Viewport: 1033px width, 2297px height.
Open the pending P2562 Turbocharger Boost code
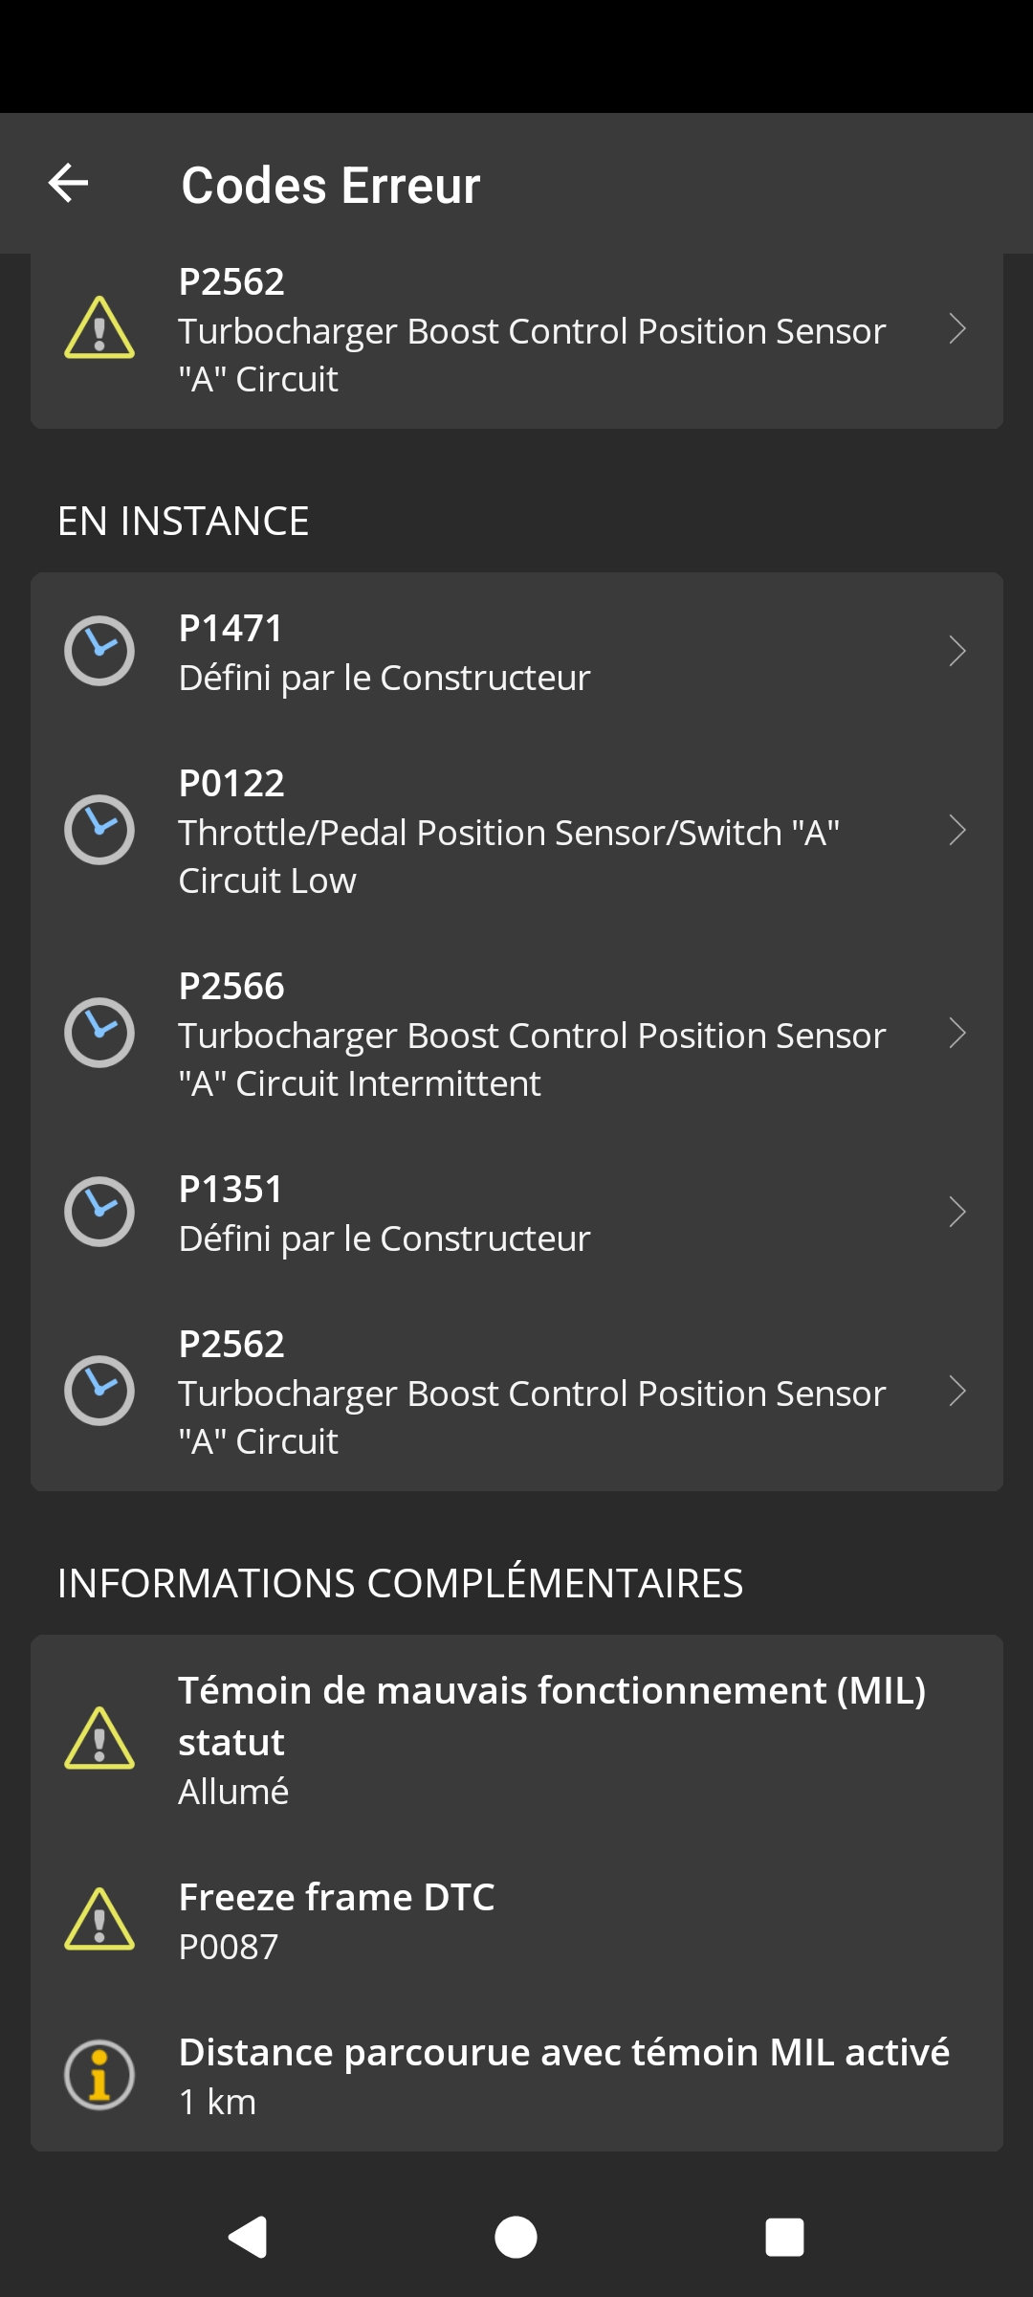click(x=532, y=1393)
